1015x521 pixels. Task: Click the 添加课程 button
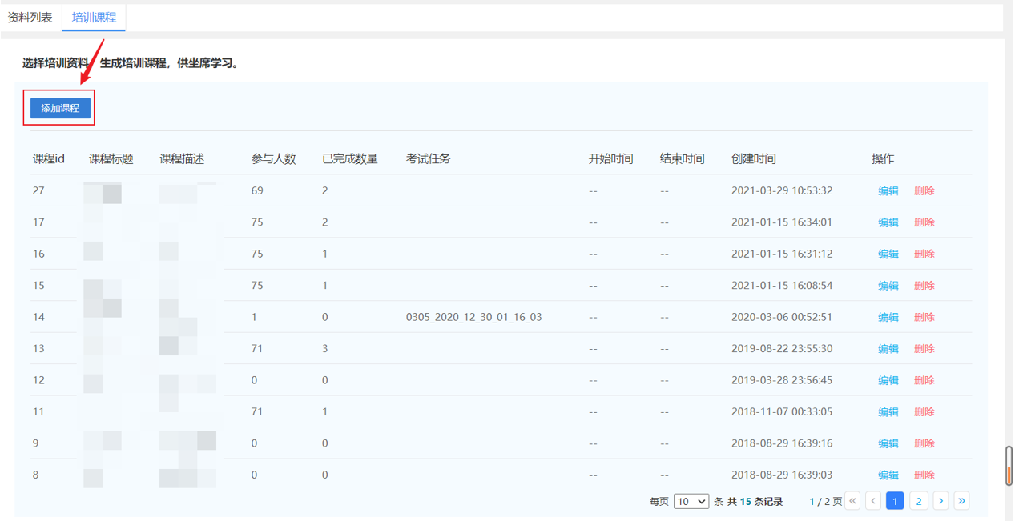click(60, 108)
